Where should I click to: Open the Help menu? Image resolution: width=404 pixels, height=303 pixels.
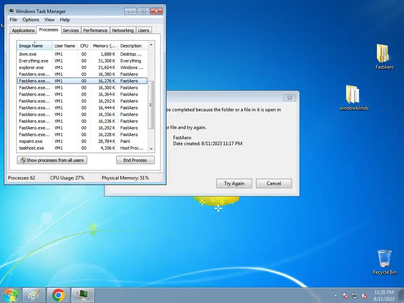point(65,20)
